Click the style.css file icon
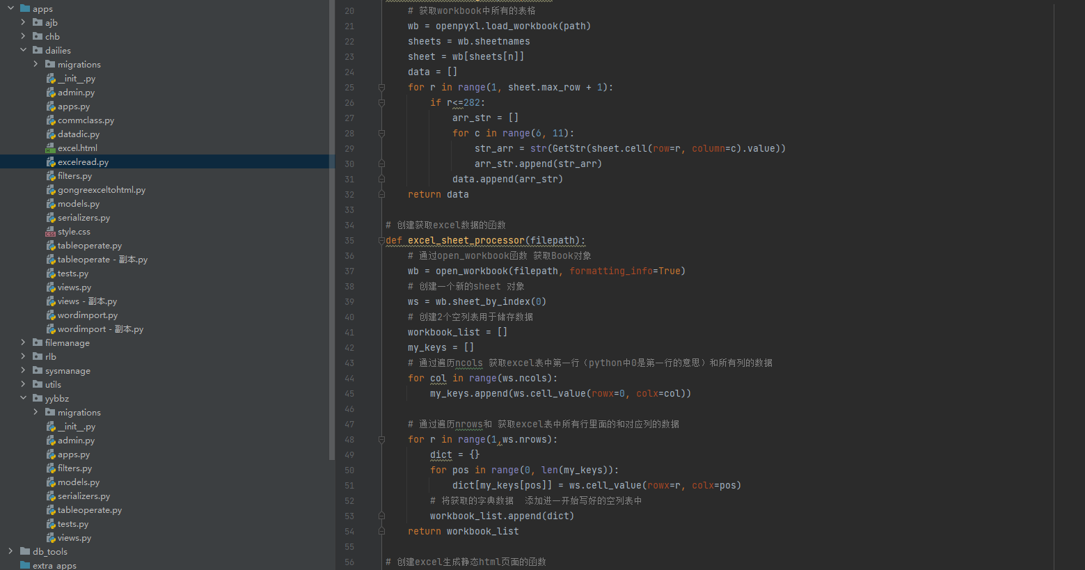This screenshot has height=570, width=1085. click(50, 232)
